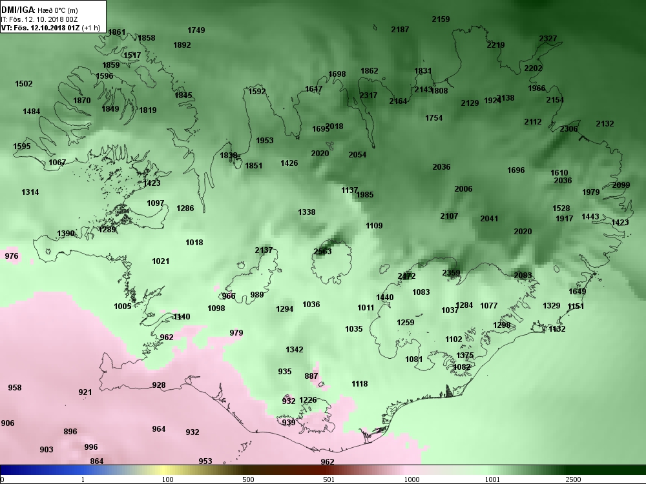Viewport: 646px width, 484px height.
Task: Click the map value 2041
Action: tap(489, 219)
